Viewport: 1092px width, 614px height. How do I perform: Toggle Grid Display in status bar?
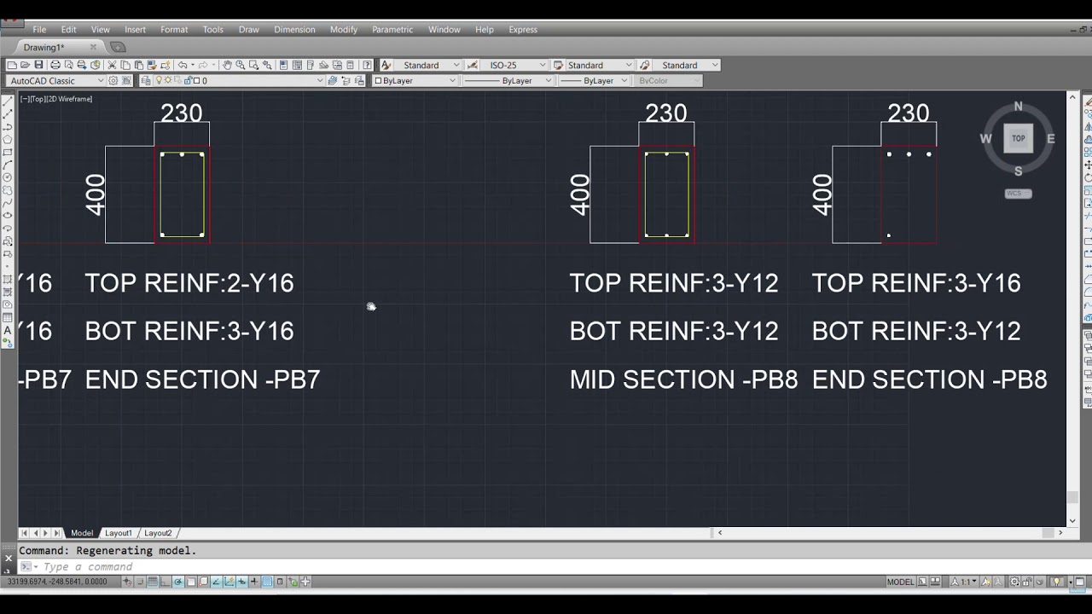point(152,582)
